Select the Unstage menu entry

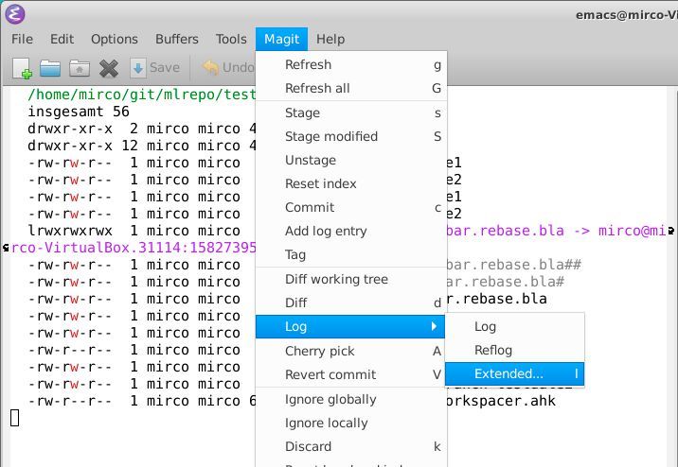click(x=351, y=160)
